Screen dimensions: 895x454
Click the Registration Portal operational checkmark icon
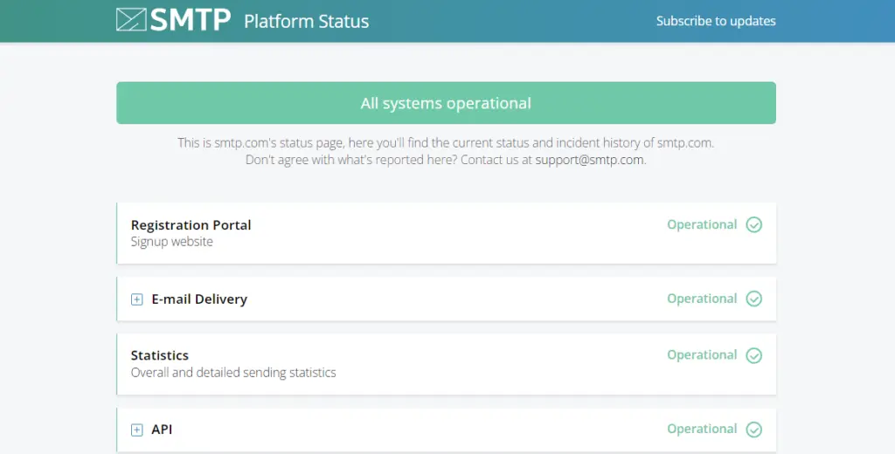pyautogui.click(x=753, y=225)
